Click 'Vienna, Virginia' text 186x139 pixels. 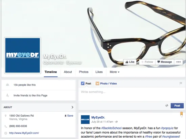point(18,119)
